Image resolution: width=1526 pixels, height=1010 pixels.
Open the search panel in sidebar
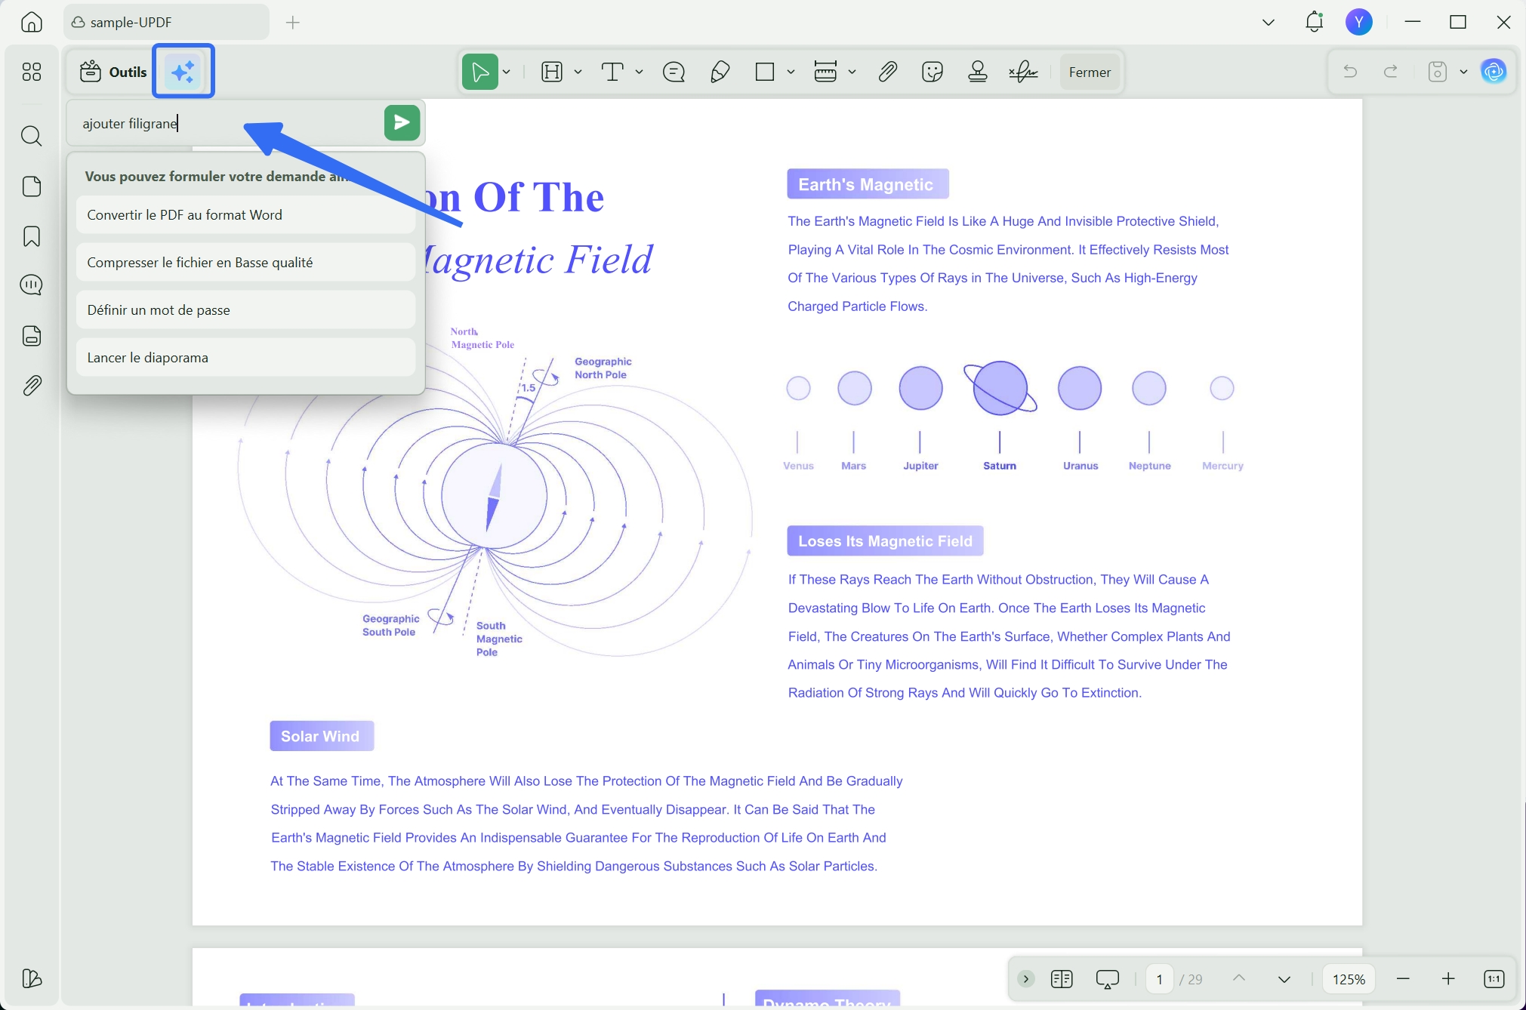coord(32,137)
